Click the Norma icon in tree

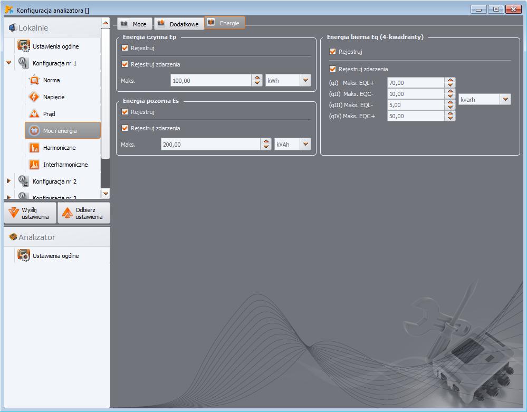click(x=34, y=80)
